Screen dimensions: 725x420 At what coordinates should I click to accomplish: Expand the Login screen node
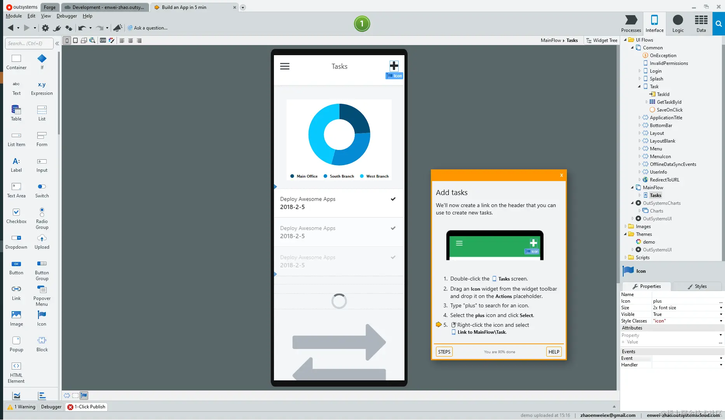[640, 71]
